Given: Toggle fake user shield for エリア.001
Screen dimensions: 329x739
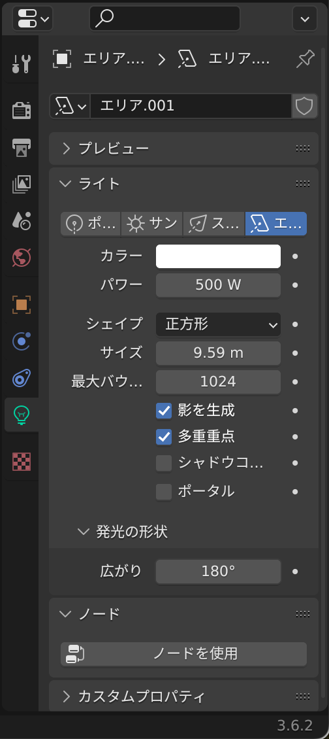Looking at the screenshot, I should tap(305, 105).
